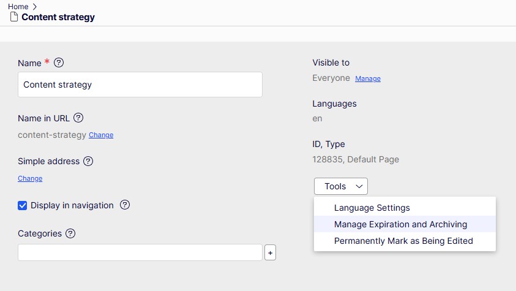Click the help icon beside Name in URL
Image resolution: width=516 pixels, height=291 pixels.
click(x=78, y=118)
